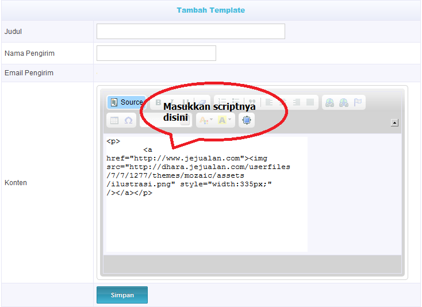Image resolution: width=422 pixels, height=307 pixels.
Task: Toggle bold formatting in the editor
Action: tap(158, 103)
